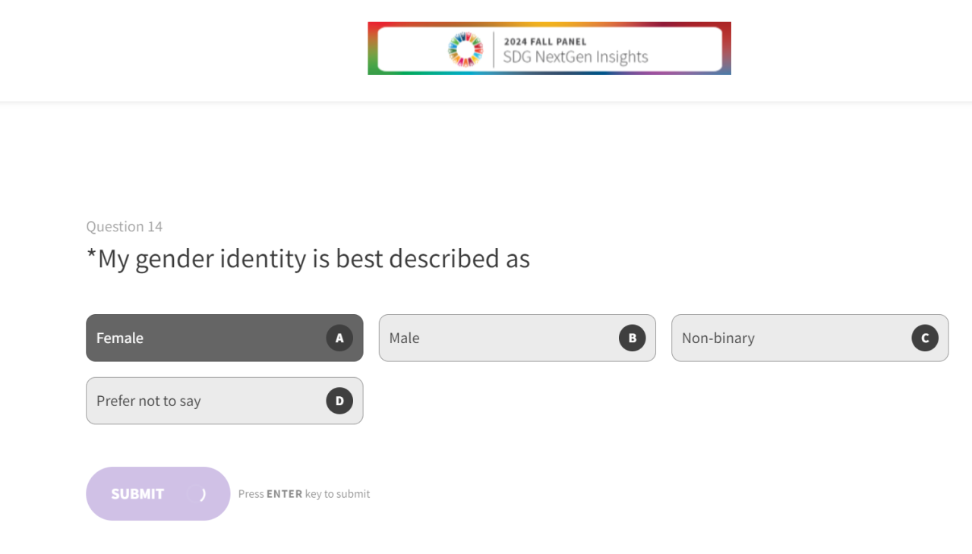Click the vertical divider in banner logo

point(494,49)
